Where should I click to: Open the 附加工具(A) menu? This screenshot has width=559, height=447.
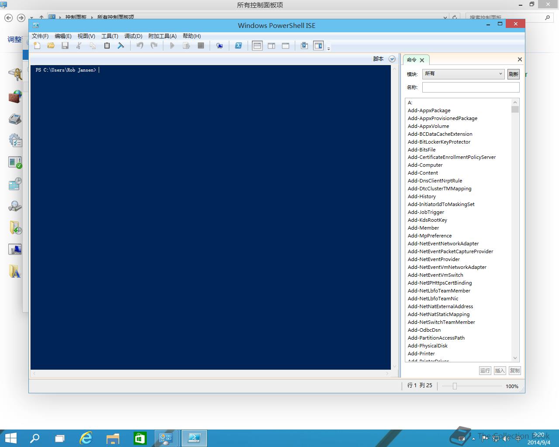(162, 36)
